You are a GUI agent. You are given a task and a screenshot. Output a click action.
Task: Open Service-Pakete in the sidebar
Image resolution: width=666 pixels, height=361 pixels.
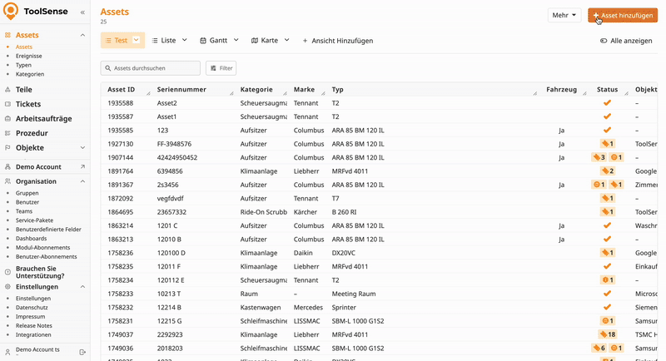point(34,220)
